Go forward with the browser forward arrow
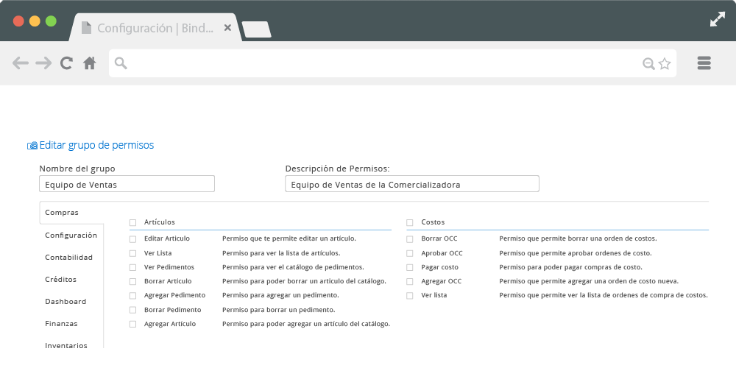This screenshot has height=368, width=736. coord(43,63)
